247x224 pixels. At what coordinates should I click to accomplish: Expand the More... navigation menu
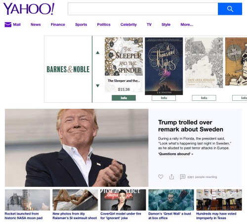(187, 25)
